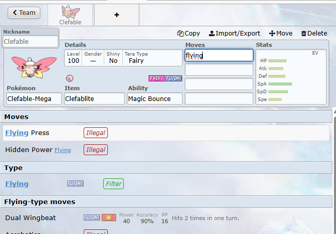Screen dimensions: 336x234
Task: Open the Stats EV panel
Action: 291,77
